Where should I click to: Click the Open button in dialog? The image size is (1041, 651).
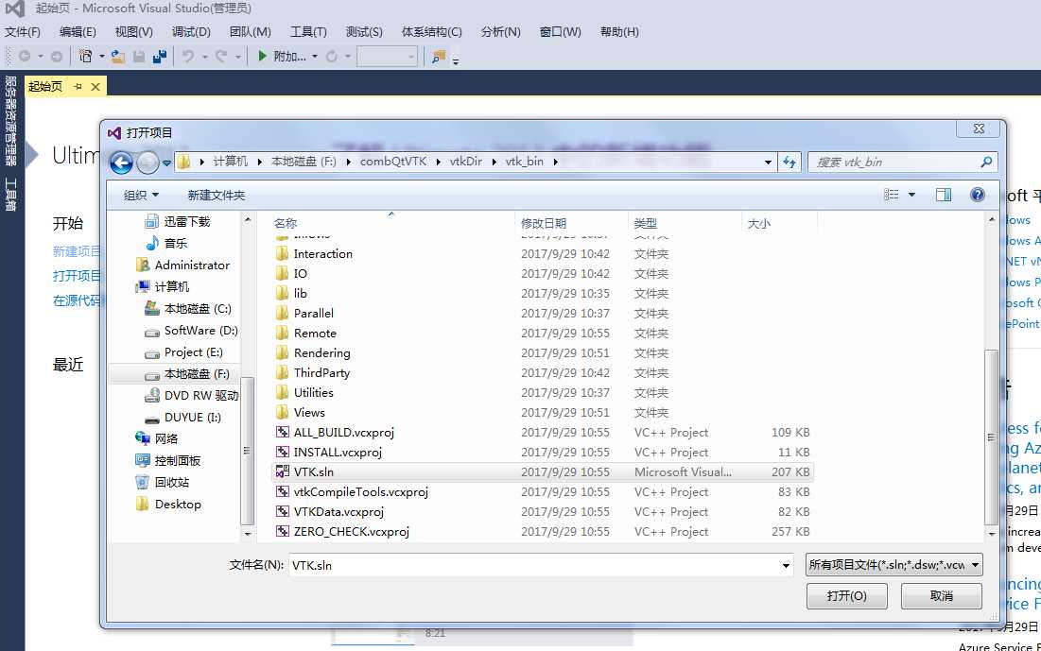pos(846,596)
